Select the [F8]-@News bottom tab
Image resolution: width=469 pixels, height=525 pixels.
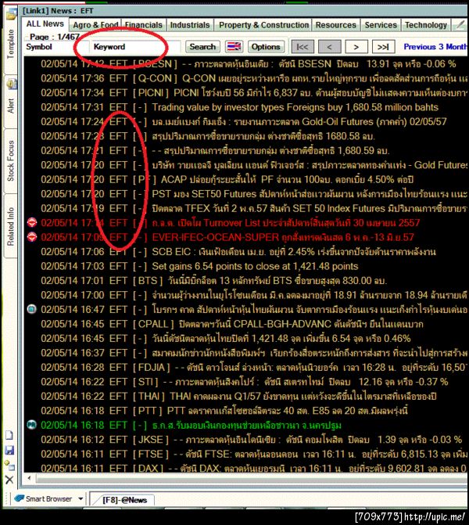pyautogui.click(x=124, y=500)
